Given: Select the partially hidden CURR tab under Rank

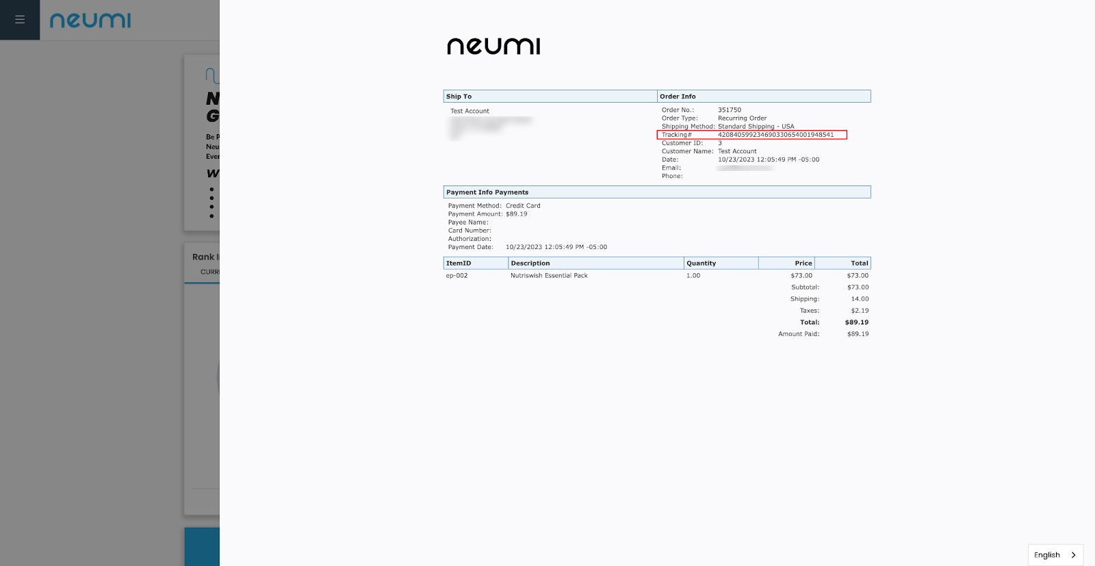Looking at the screenshot, I should coord(210,272).
